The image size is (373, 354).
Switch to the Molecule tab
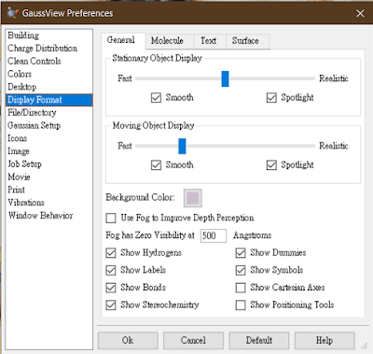tap(170, 41)
